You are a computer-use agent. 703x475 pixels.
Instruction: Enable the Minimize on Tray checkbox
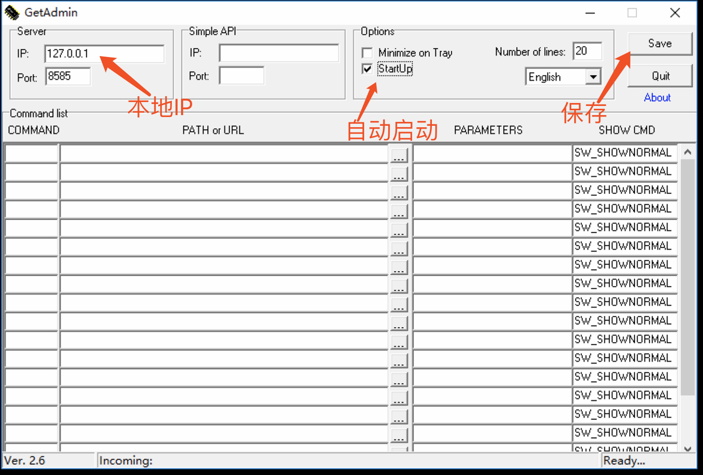coord(367,53)
